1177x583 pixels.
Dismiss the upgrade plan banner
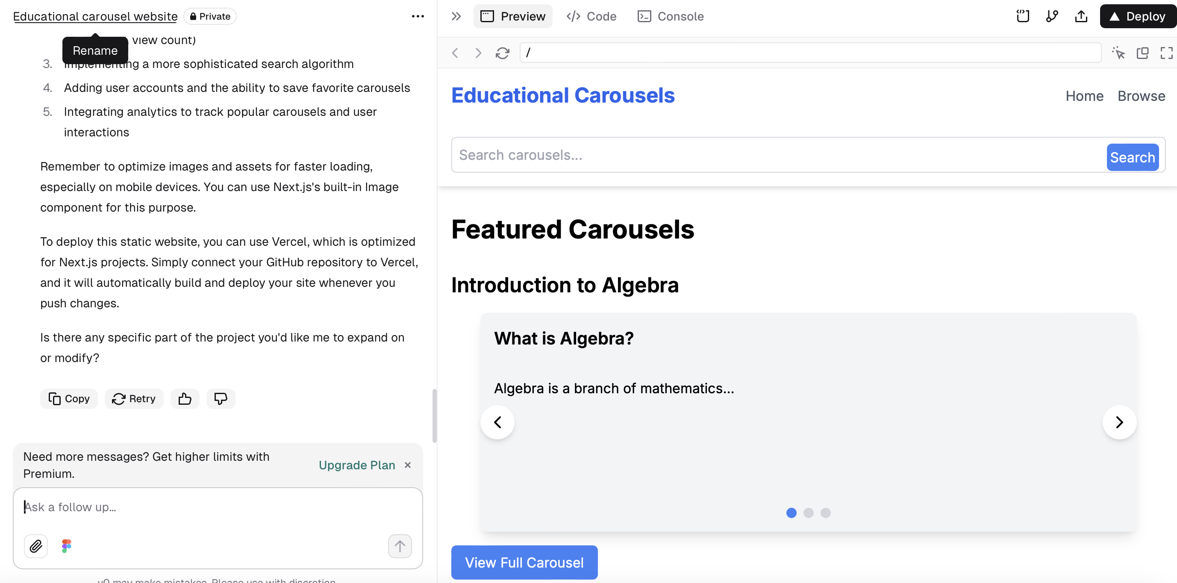pos(408,465)
